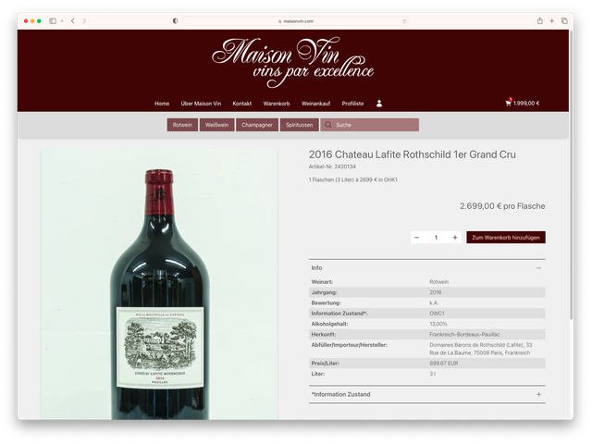
Task: Open the shopping cart icon
Action: pos(508,103)
